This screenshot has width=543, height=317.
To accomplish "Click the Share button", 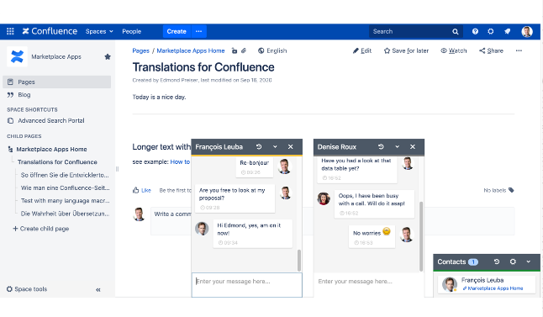I will [x=491, y=50].
